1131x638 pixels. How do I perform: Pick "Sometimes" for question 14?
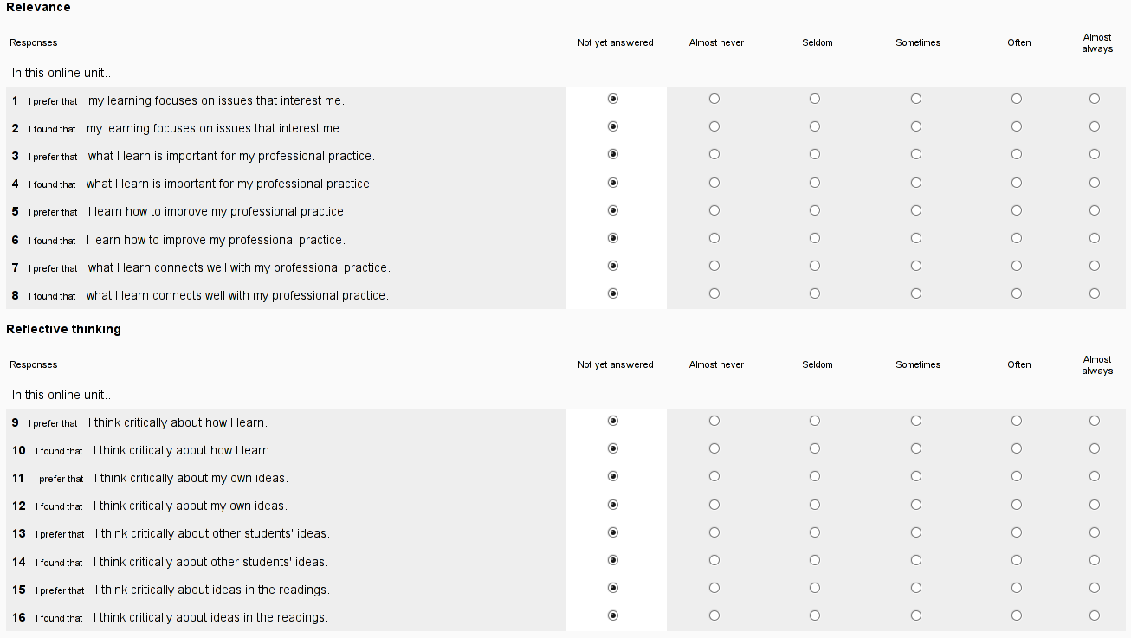pos(916,560)
